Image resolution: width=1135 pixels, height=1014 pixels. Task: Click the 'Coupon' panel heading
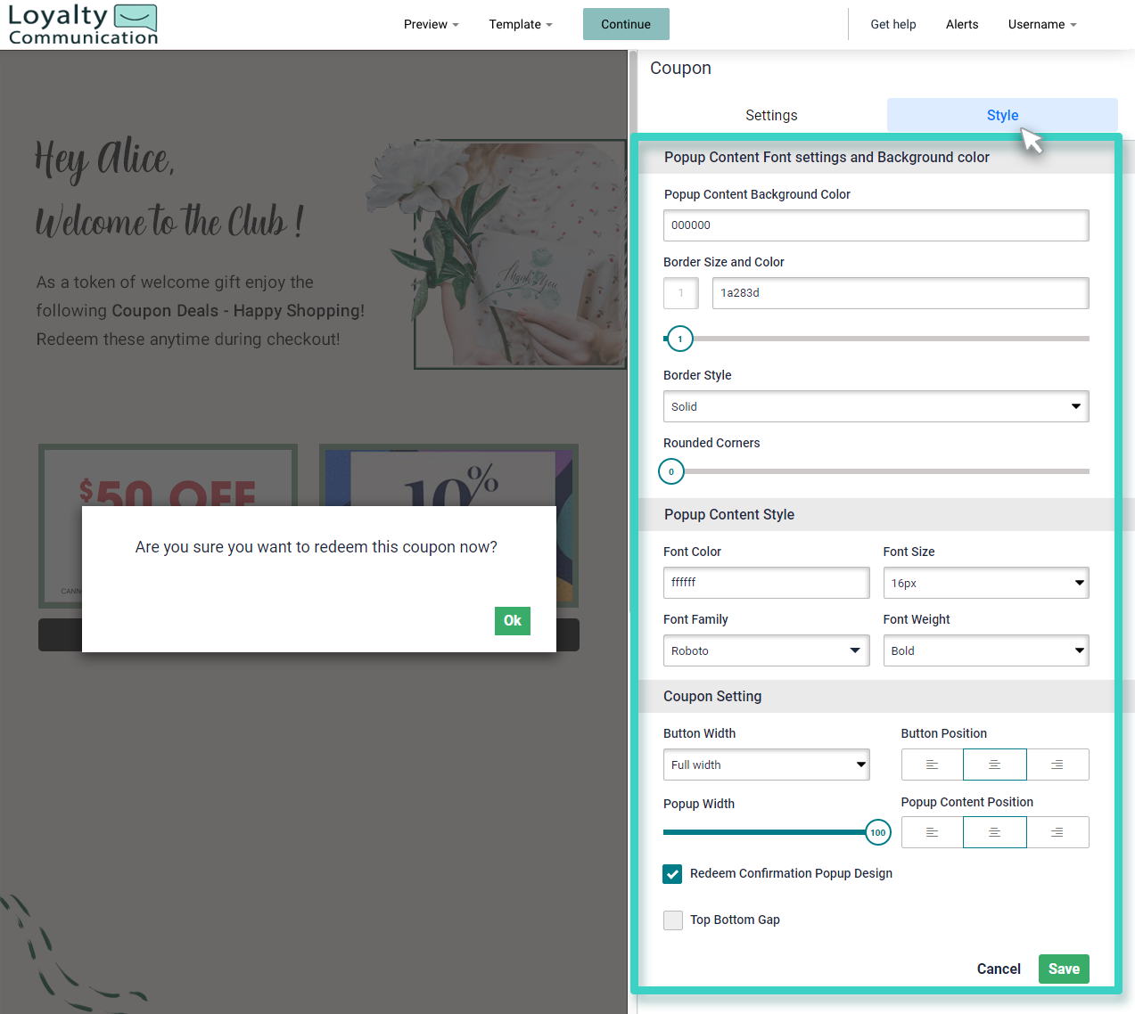point(680,68)
